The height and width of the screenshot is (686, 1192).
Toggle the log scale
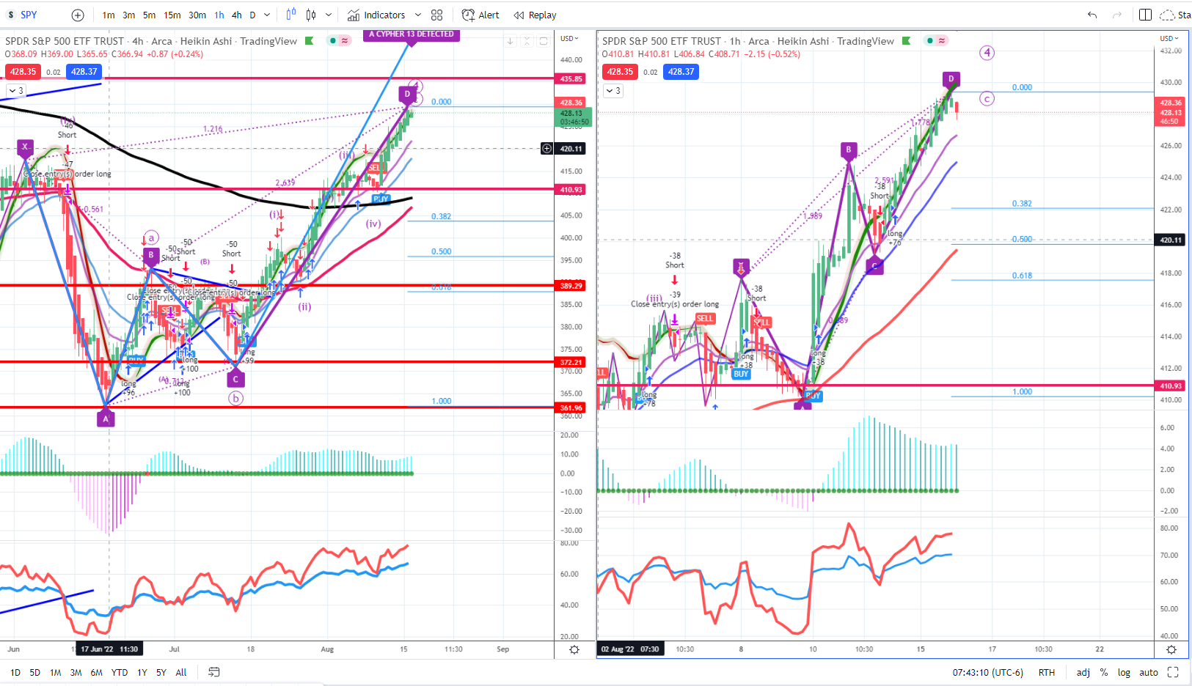click(1124, 672)
